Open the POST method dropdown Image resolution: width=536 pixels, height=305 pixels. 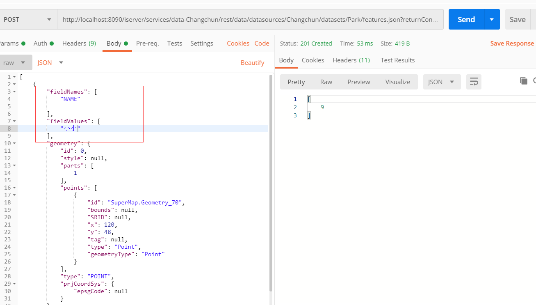(28, 19)
